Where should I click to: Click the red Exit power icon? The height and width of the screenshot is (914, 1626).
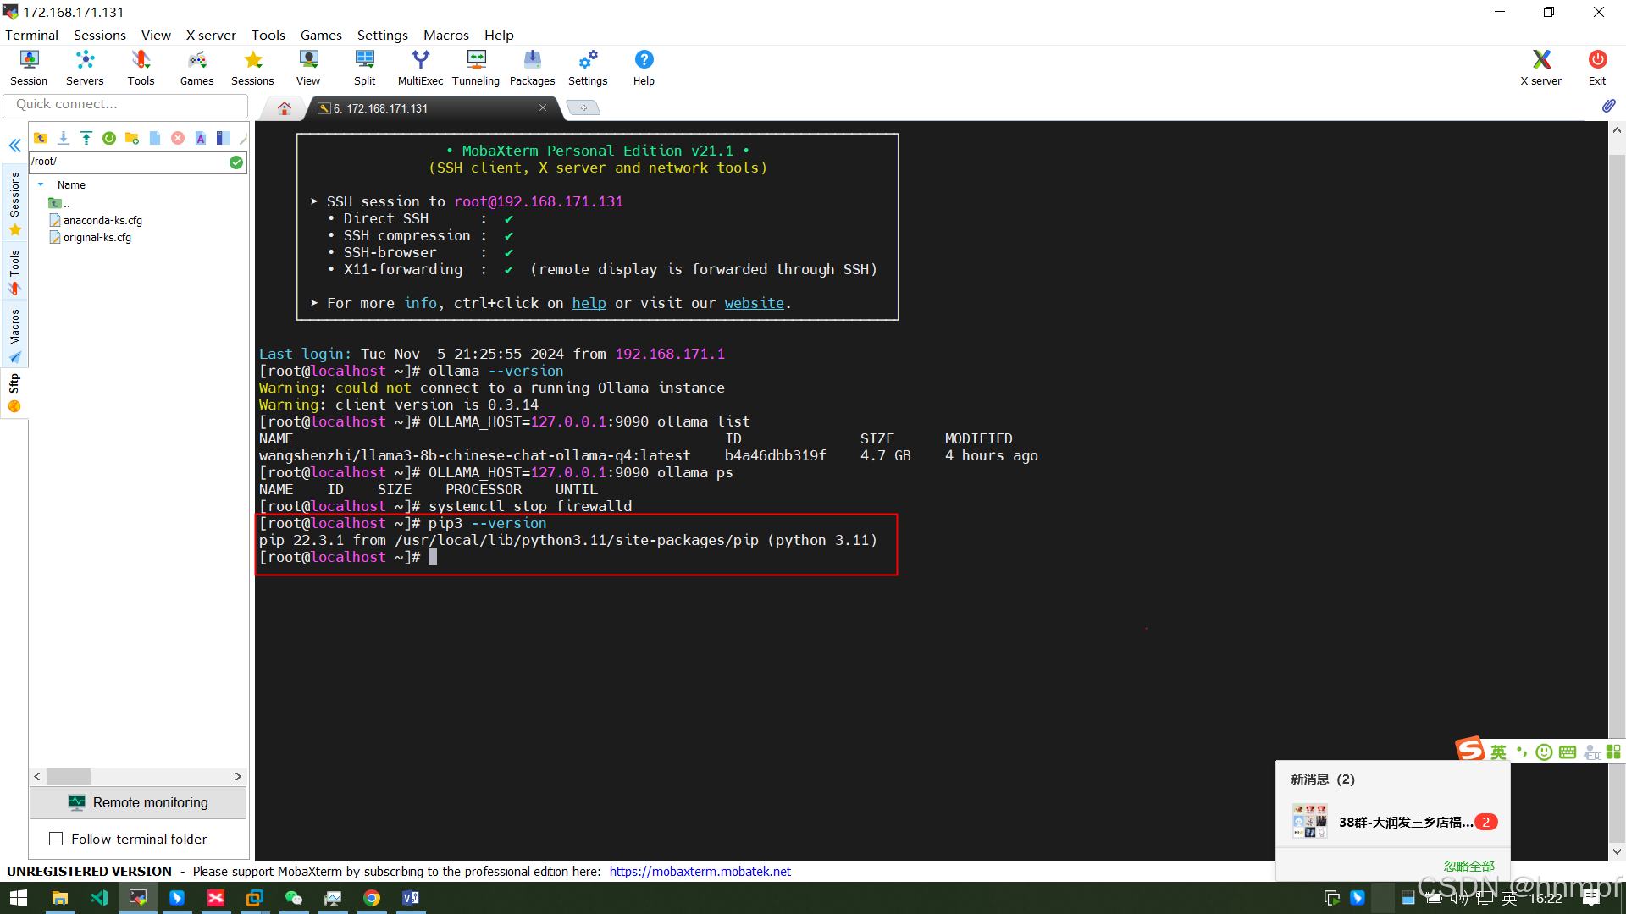tap(1597, 67)
